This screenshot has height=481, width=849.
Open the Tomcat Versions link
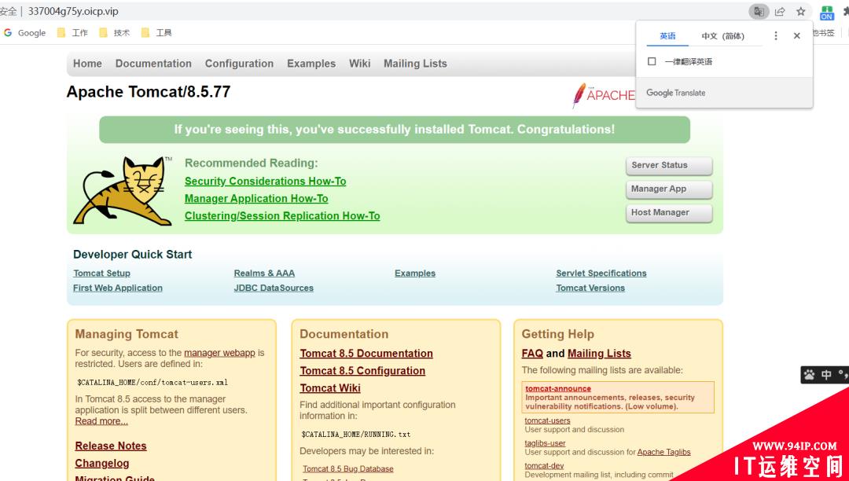590,288
